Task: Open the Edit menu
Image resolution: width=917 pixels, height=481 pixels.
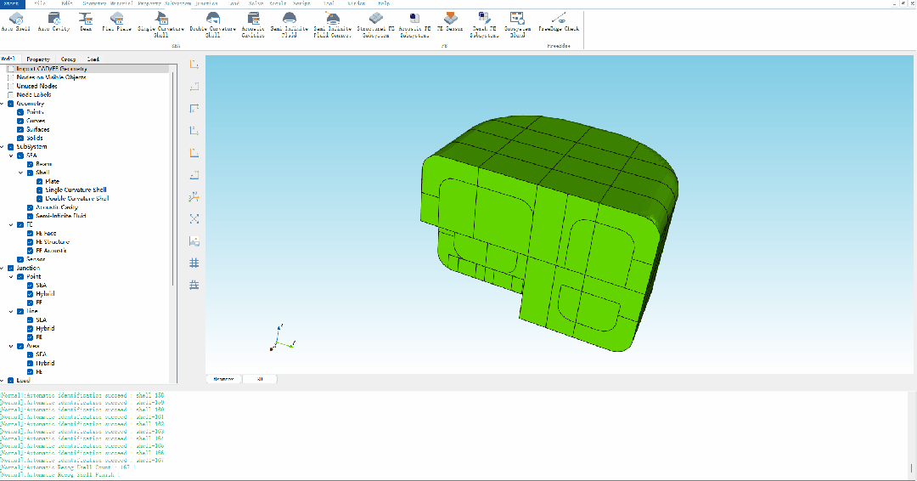Action: tap(67, 3)
